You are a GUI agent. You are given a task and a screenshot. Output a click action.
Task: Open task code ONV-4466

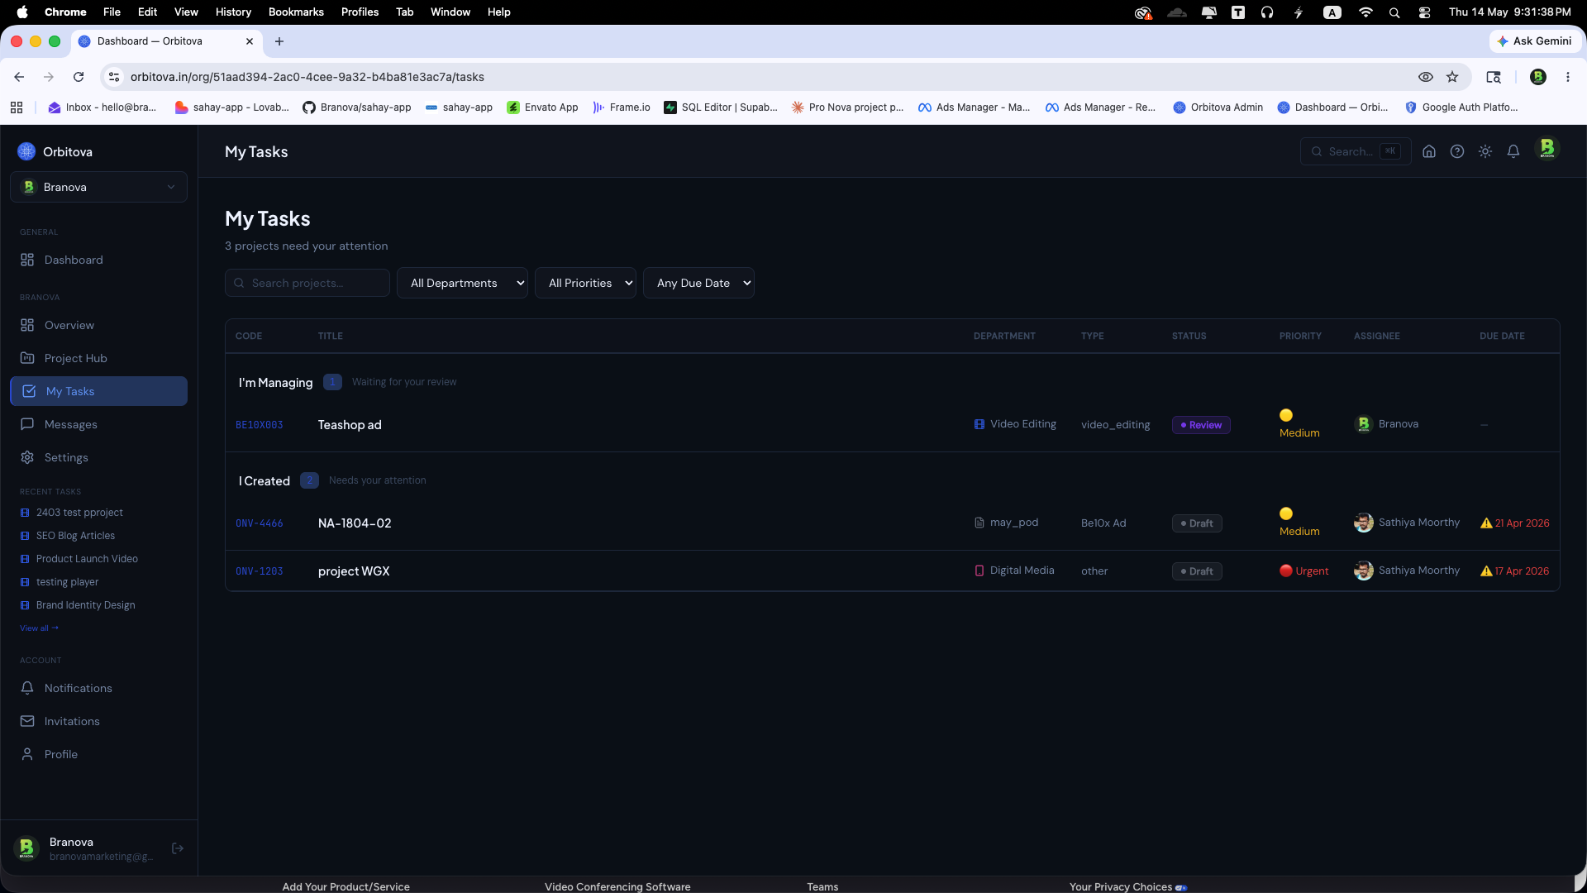click(259, 523)
